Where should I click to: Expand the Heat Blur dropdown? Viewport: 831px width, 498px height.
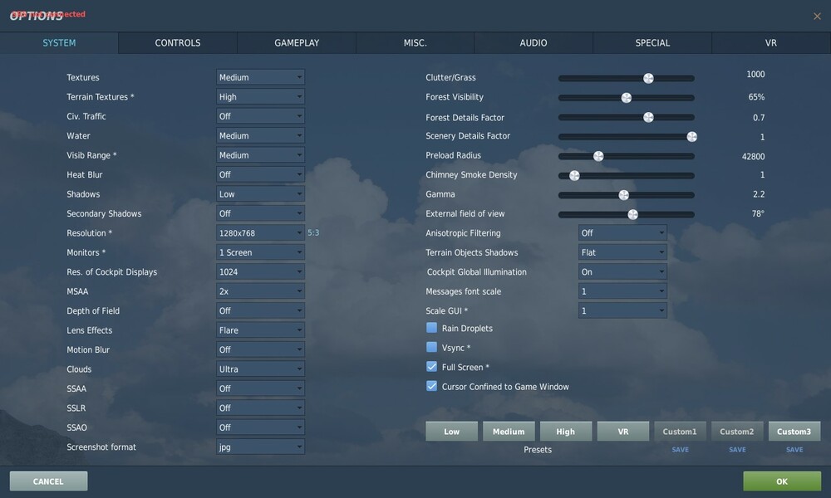260,174
